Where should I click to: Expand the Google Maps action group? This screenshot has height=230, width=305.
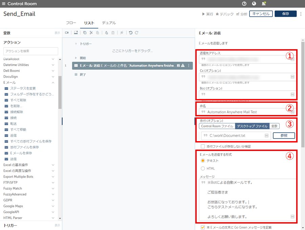click(x=53, y=206)
